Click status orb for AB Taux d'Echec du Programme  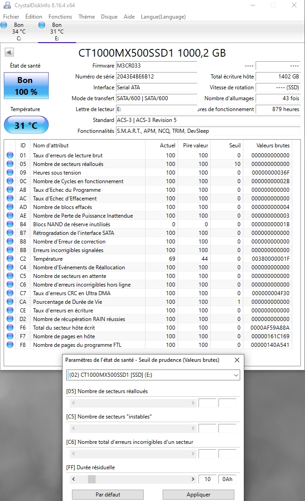click(10, 190)
